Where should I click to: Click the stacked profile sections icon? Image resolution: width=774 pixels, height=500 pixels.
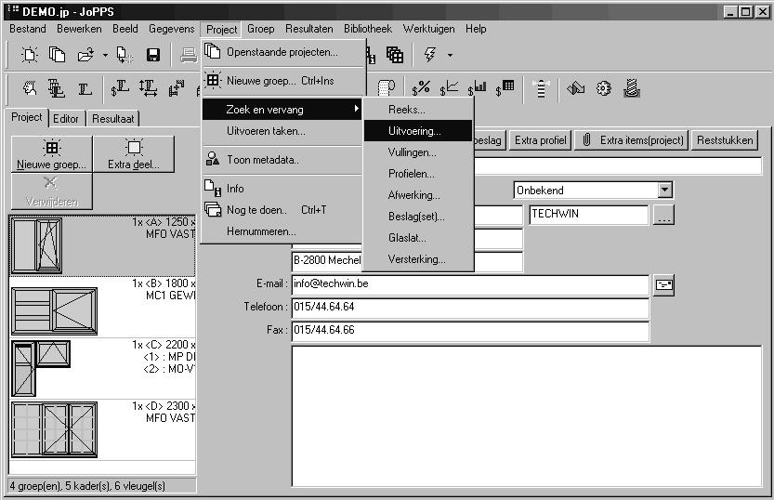pos(57,88)
